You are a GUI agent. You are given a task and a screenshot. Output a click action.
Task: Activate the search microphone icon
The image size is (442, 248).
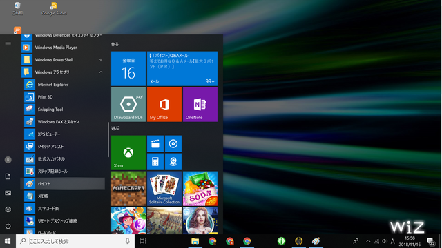[x=127, y=241]
